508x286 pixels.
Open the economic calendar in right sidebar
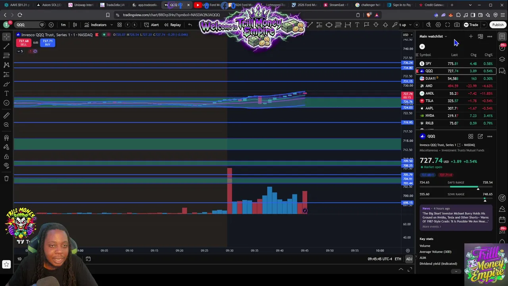point(502,220)
